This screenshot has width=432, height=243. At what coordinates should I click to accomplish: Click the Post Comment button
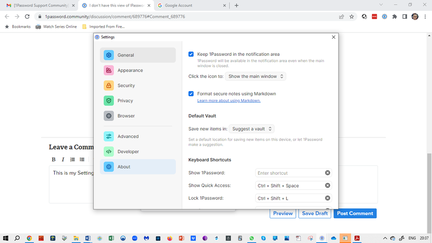(x=355, y=213)
